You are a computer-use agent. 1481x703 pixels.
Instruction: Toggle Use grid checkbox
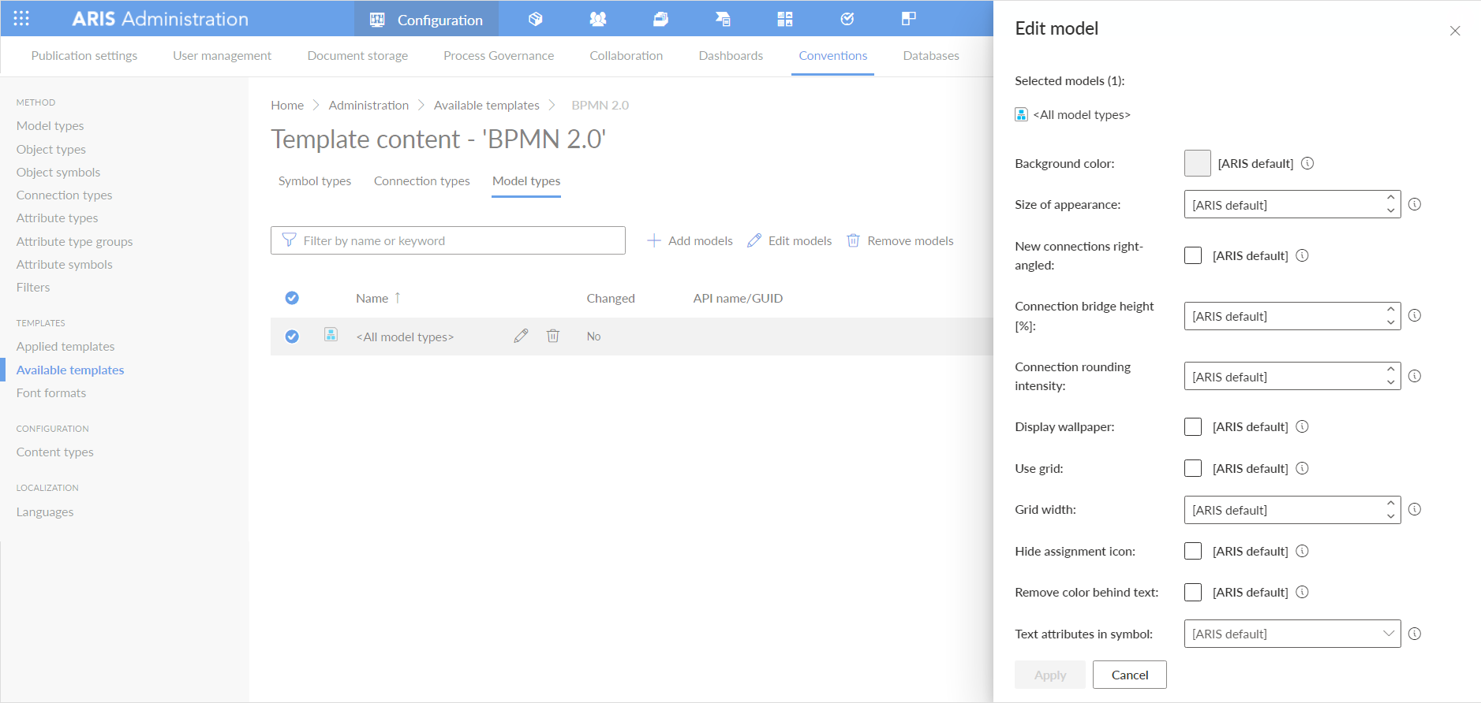[x=1193, y=468]
